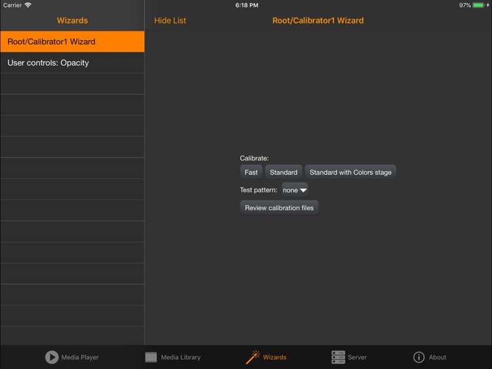The image size is (492, 369).
Task: Tap the Media Library film strip icon
Action: (x=151, y=357)
